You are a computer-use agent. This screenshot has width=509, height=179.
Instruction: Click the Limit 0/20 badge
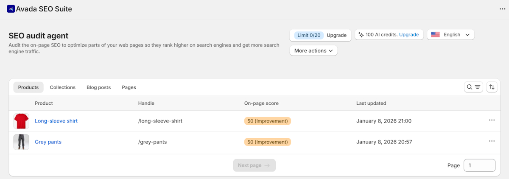(x=309, y=35)
